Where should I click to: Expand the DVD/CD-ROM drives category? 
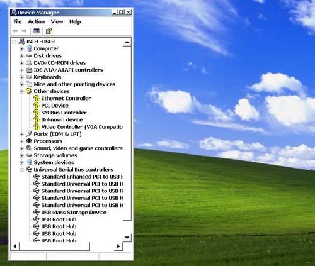pyautogui.click(x=21, y=63)
